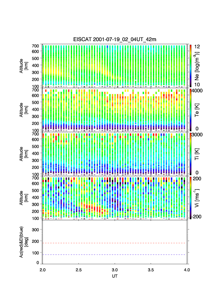Click the 3.5 tick on UT axis

point(151,269)
